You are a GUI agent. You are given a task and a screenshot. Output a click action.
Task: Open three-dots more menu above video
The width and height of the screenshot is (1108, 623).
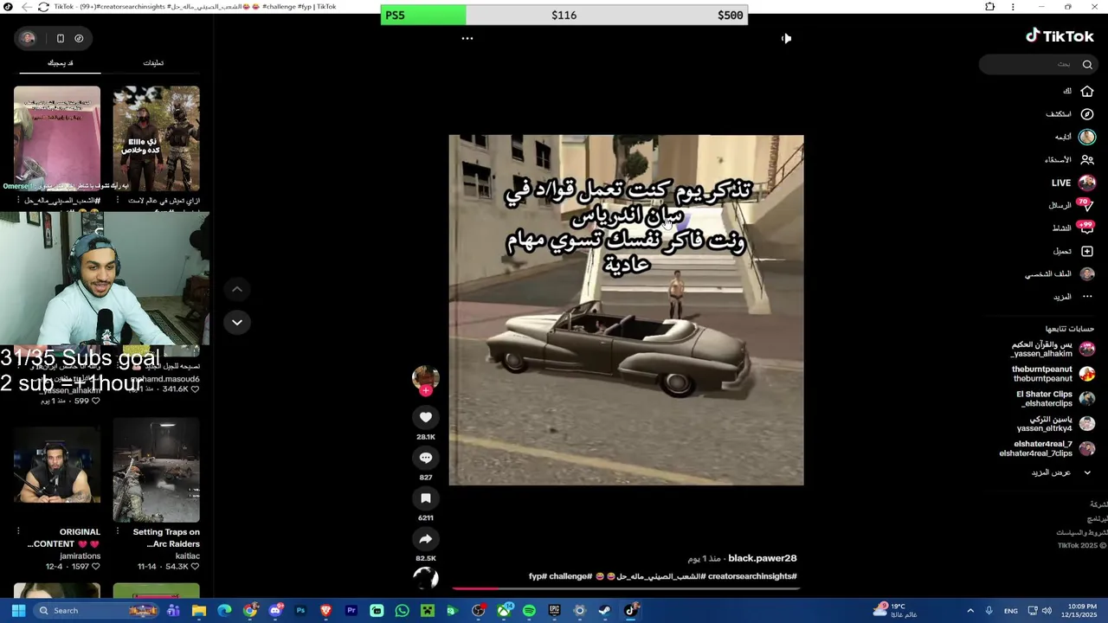tap(467, 38)
